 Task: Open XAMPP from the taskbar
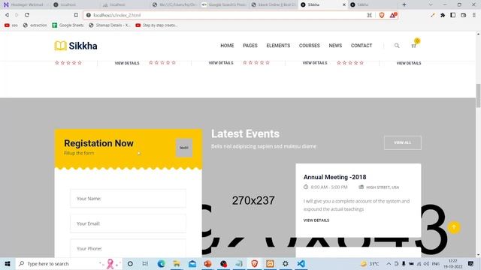270,263
